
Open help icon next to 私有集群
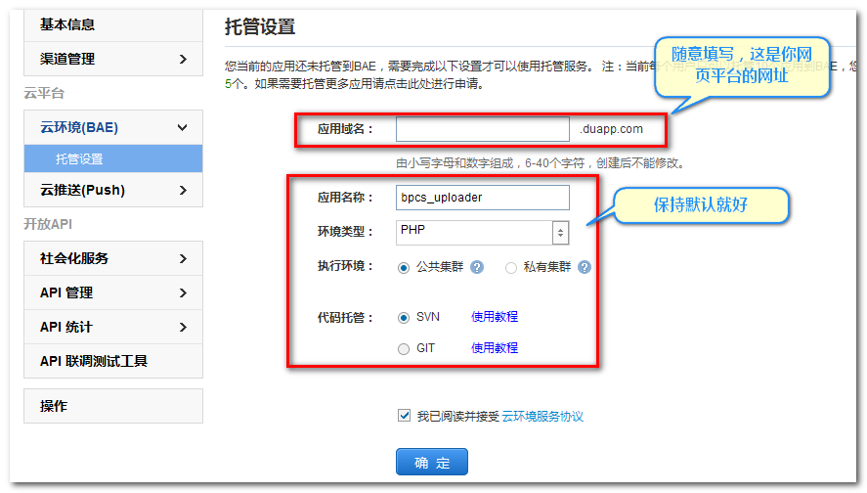[x=584, y=267]
